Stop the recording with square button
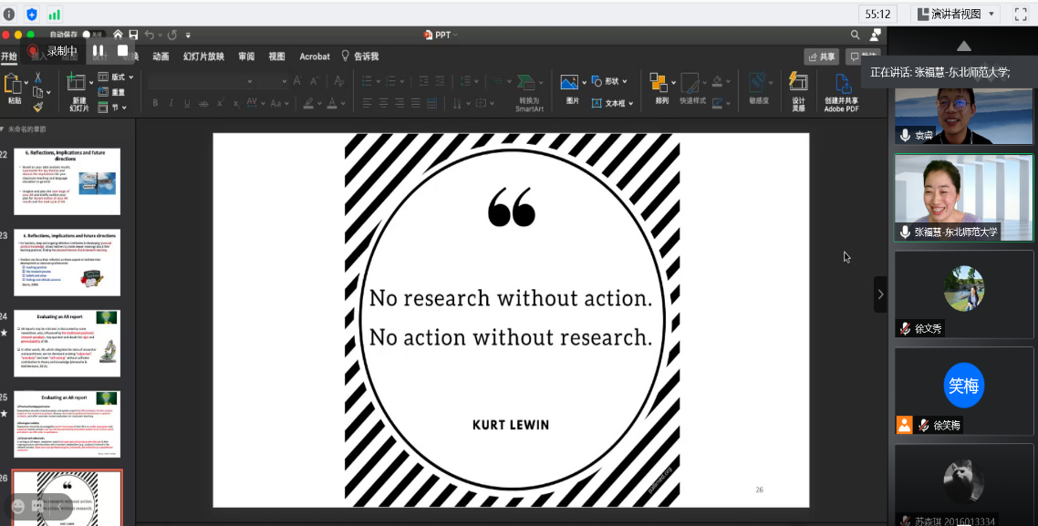Viewport: 1038px width, 526px height. coord(122,50)
